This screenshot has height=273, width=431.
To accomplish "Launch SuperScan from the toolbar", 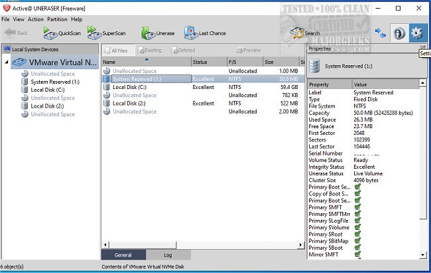I will (x=106, y=33).
